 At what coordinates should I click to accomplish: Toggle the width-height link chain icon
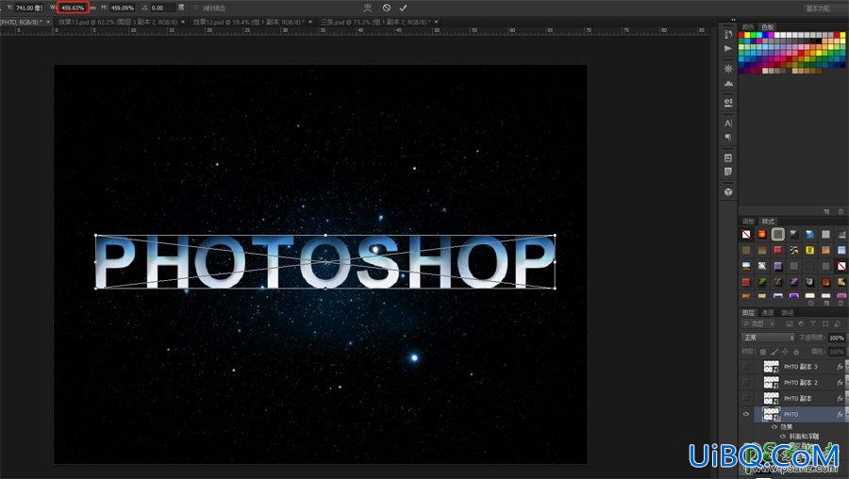[92, 8]
